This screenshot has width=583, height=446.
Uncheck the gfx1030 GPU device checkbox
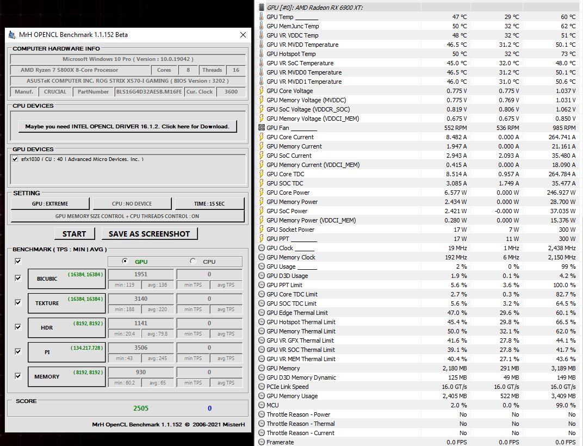point(15,159)
